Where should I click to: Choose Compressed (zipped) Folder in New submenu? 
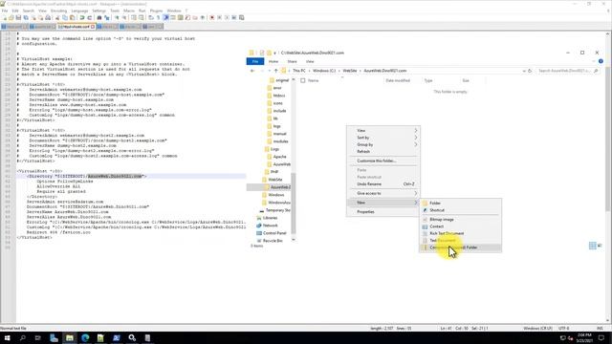click(x=461, y=247)
